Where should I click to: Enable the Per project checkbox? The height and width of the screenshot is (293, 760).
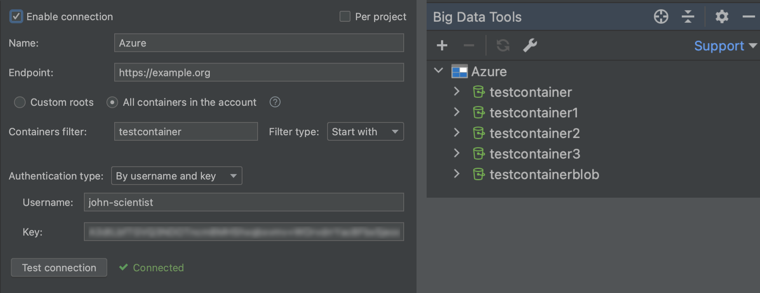345,16
